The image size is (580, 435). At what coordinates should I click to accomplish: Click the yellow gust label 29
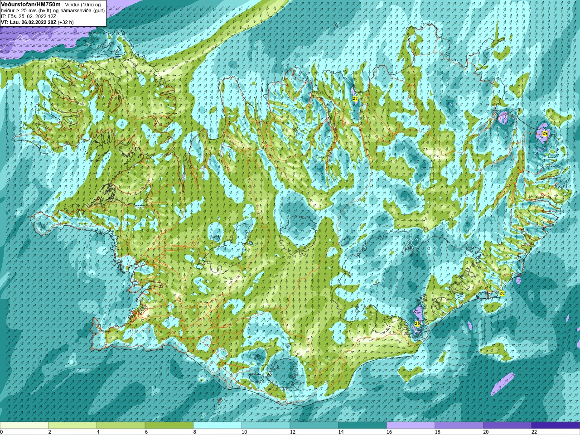417,324
